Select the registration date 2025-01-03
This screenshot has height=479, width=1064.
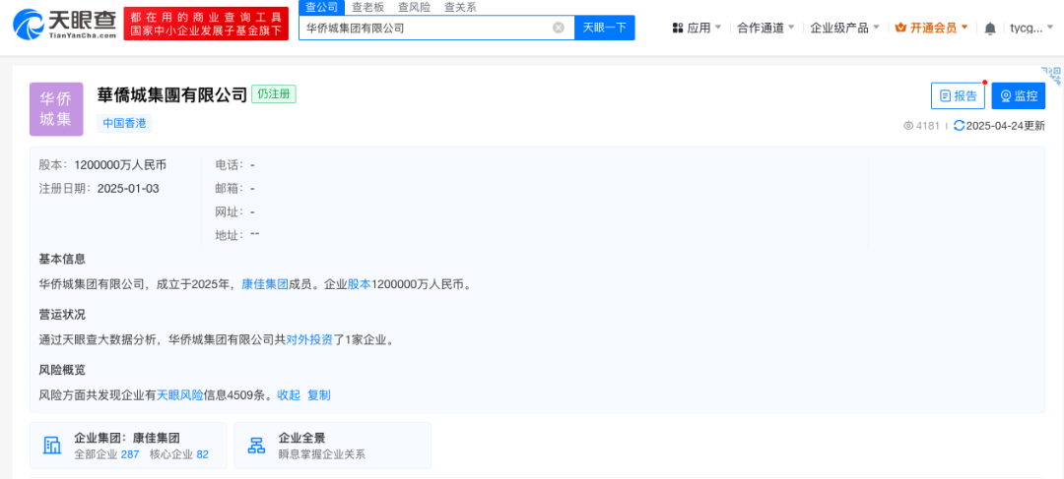click(x=128, y=188)
